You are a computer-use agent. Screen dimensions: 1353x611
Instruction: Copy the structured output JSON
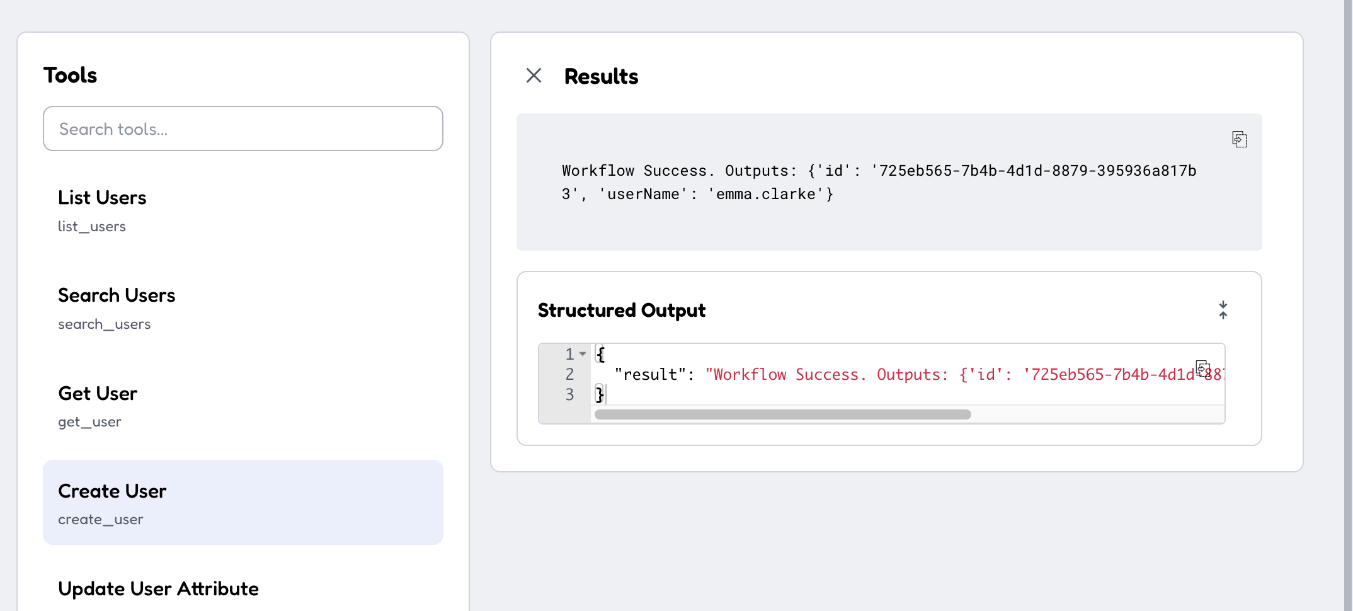[x=1202, y=367]
